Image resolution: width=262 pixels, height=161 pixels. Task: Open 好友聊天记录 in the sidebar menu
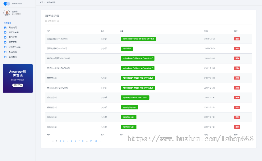15,47
